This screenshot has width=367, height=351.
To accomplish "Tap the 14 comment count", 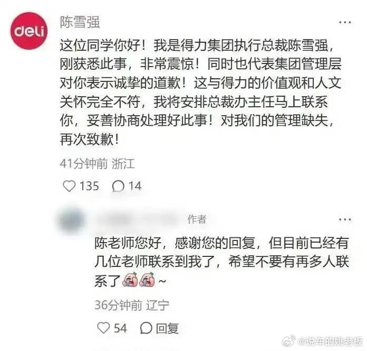I will tap(135, 186).
